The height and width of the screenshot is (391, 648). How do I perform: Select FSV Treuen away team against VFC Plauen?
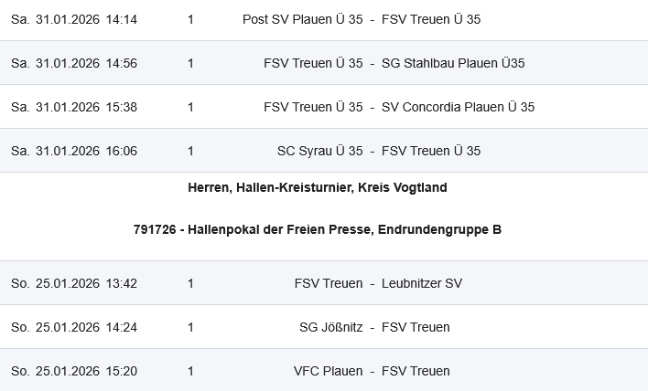(416, 371)
